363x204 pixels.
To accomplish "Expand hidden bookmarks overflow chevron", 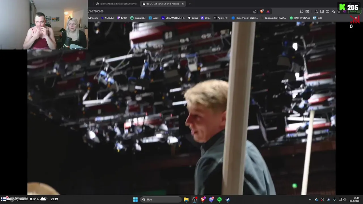I will click(x=356, y=18).
